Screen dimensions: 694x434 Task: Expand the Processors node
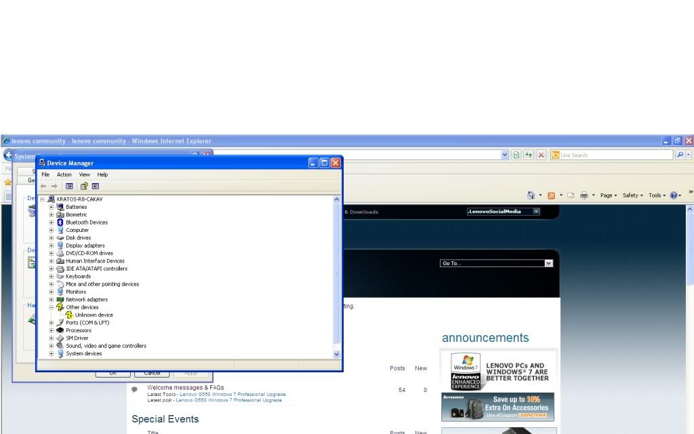(52, 330)
